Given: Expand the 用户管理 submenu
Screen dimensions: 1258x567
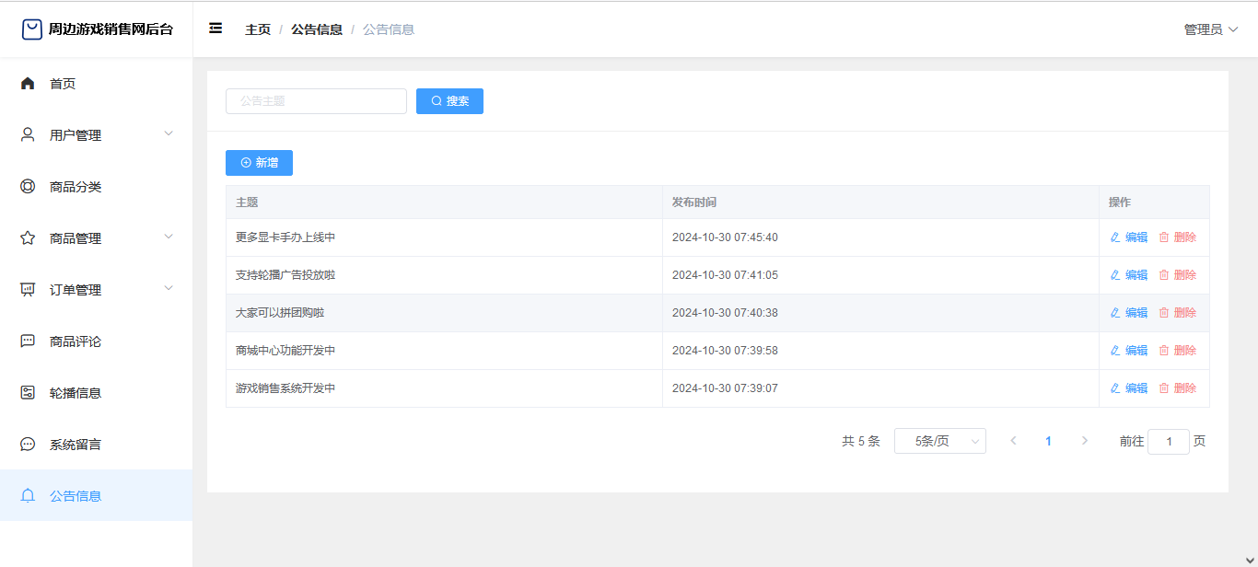Looking at the screenshot, I should coord(169,134).
